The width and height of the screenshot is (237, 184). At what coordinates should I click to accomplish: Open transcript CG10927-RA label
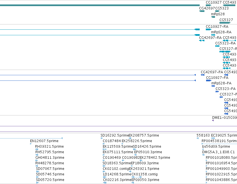click(x=217, y=27)
